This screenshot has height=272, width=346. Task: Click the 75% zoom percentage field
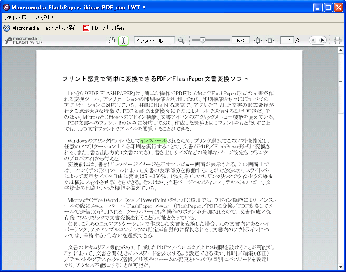[x=241, y=41]
